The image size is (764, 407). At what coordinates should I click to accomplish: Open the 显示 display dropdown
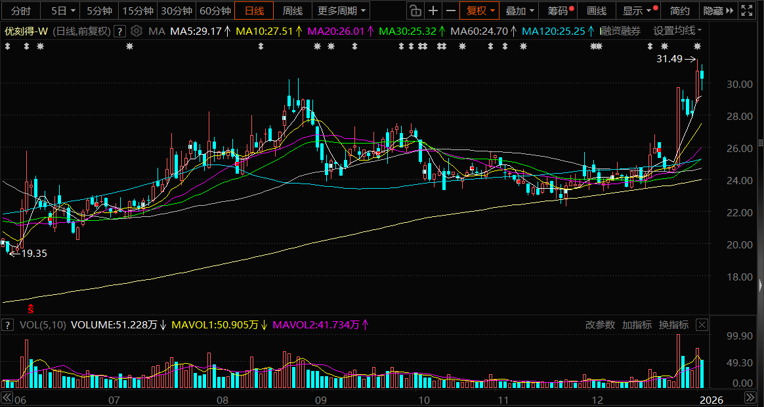[x=637, y=10]
